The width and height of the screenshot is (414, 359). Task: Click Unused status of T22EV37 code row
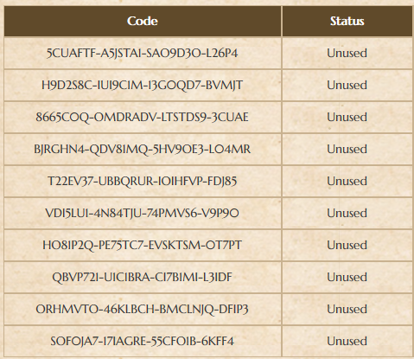[347, 182]
